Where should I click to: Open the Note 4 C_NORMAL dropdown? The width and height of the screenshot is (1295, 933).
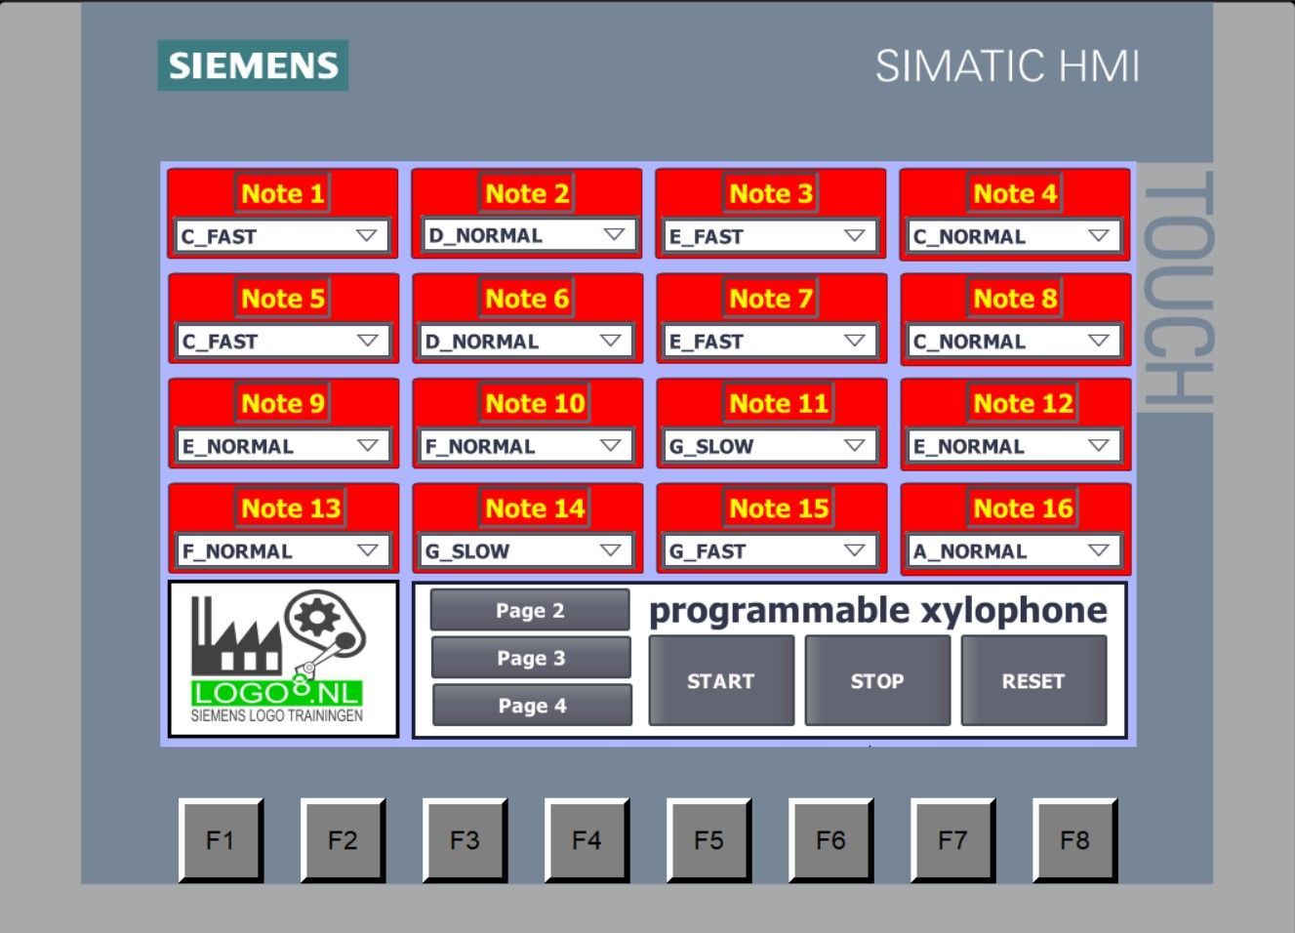[1014, 236]
